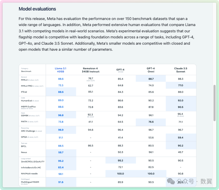Image resolution: width=219 pixels, height=190 pixels.
Task: Click the GSM8K benchmark row label
Action: (x=30, y=116)
